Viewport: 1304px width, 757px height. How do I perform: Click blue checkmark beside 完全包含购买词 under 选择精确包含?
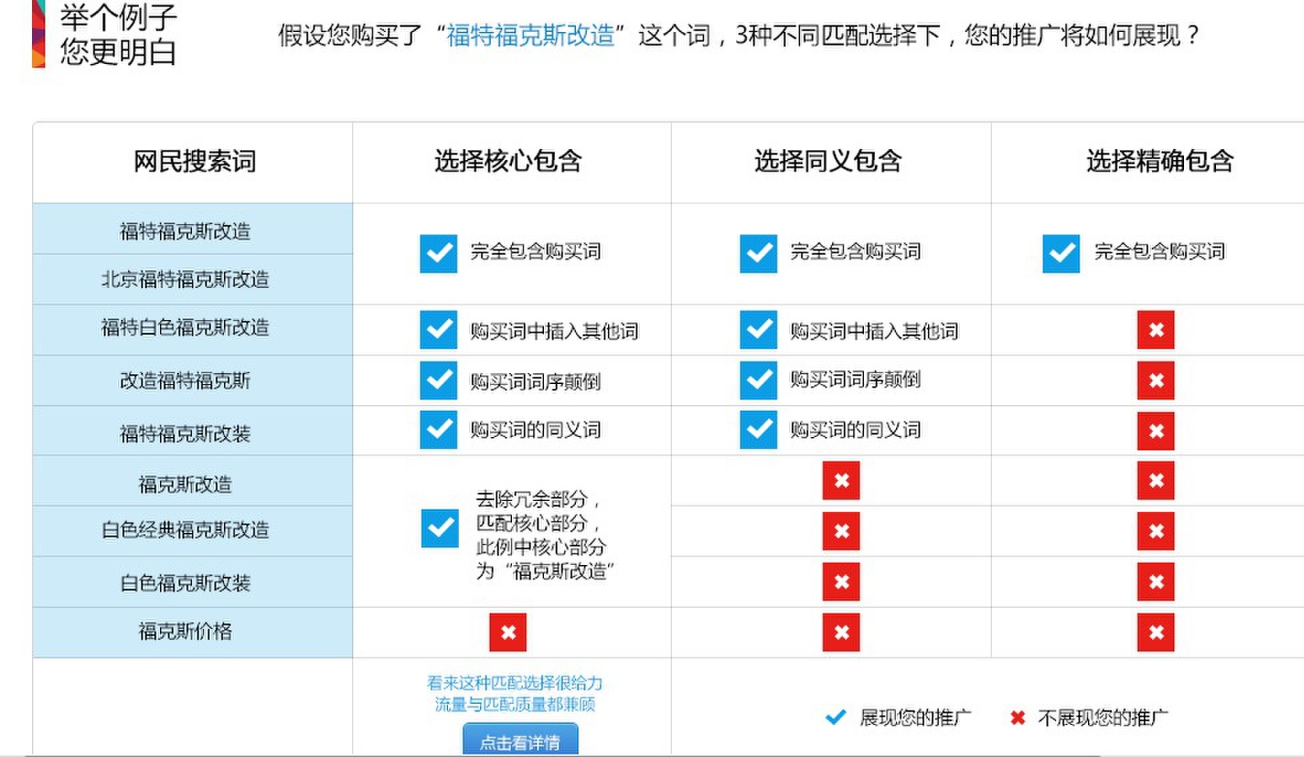click(x=1061, y=253)
